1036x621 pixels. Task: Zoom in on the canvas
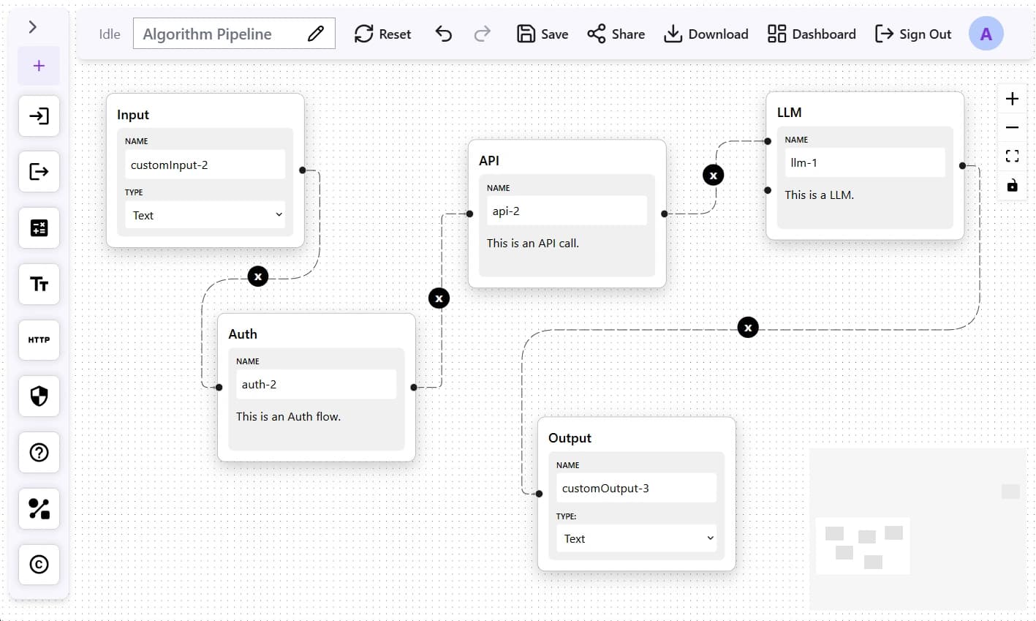pos(1012,99)
